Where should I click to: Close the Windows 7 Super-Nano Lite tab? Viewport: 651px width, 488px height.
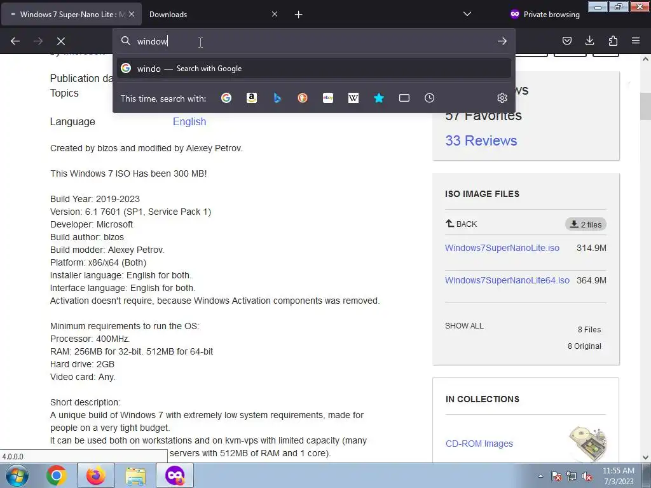click(x=132, y=14)
